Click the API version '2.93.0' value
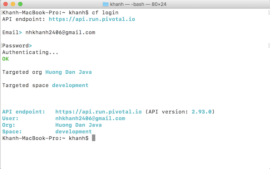 201,112
